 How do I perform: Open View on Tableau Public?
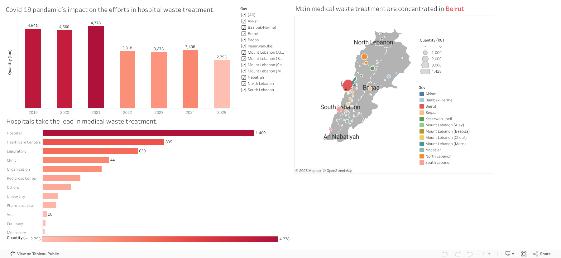pyautogui.click(x=37, y=254)
